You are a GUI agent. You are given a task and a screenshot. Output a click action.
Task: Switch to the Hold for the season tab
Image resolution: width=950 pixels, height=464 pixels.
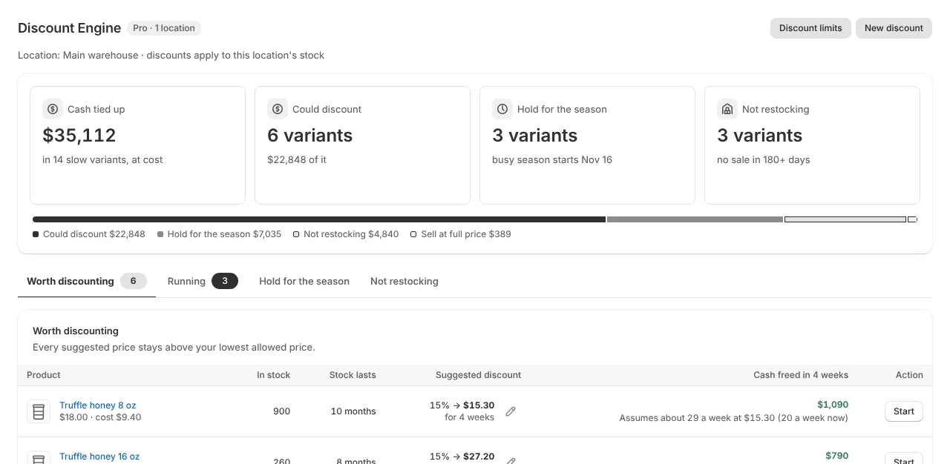coord(304,281)
